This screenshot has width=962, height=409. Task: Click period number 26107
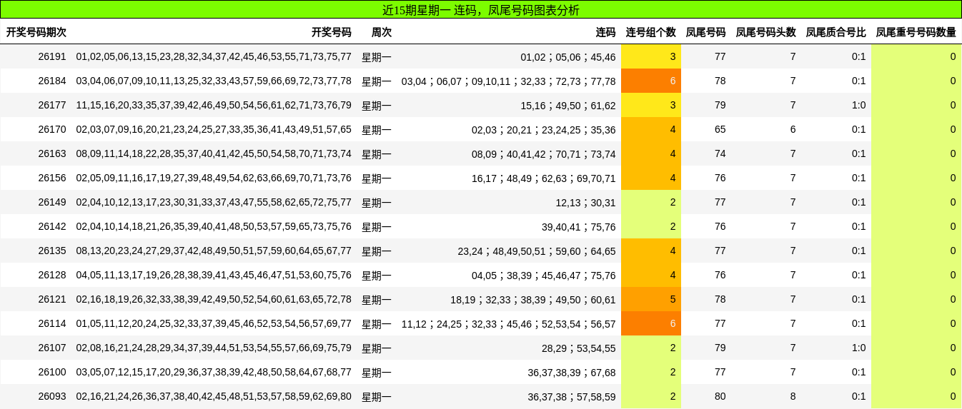coord(52,348)
